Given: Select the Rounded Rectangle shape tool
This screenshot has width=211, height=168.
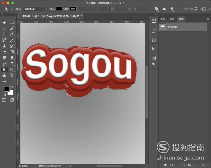Looking at the screenshot, I should [12, 70].
